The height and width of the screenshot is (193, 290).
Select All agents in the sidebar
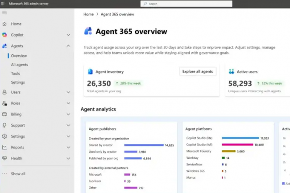(x=19, y=65)
